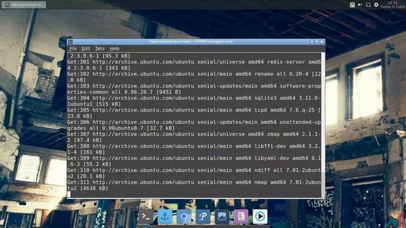Open the Help menu in the terminal
This screenshot has height=228, width=406.
(114, 48)
